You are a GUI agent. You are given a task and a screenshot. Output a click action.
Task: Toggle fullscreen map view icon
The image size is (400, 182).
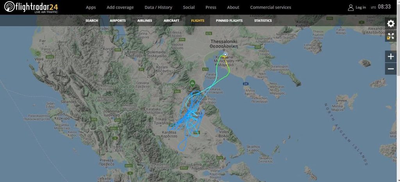[391, 36]
